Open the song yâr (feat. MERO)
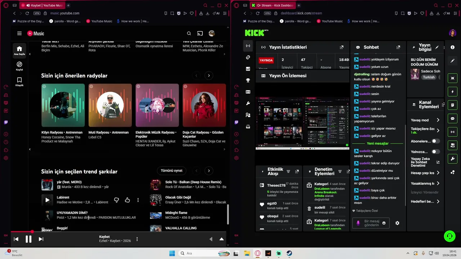 (x=69, y=182)
